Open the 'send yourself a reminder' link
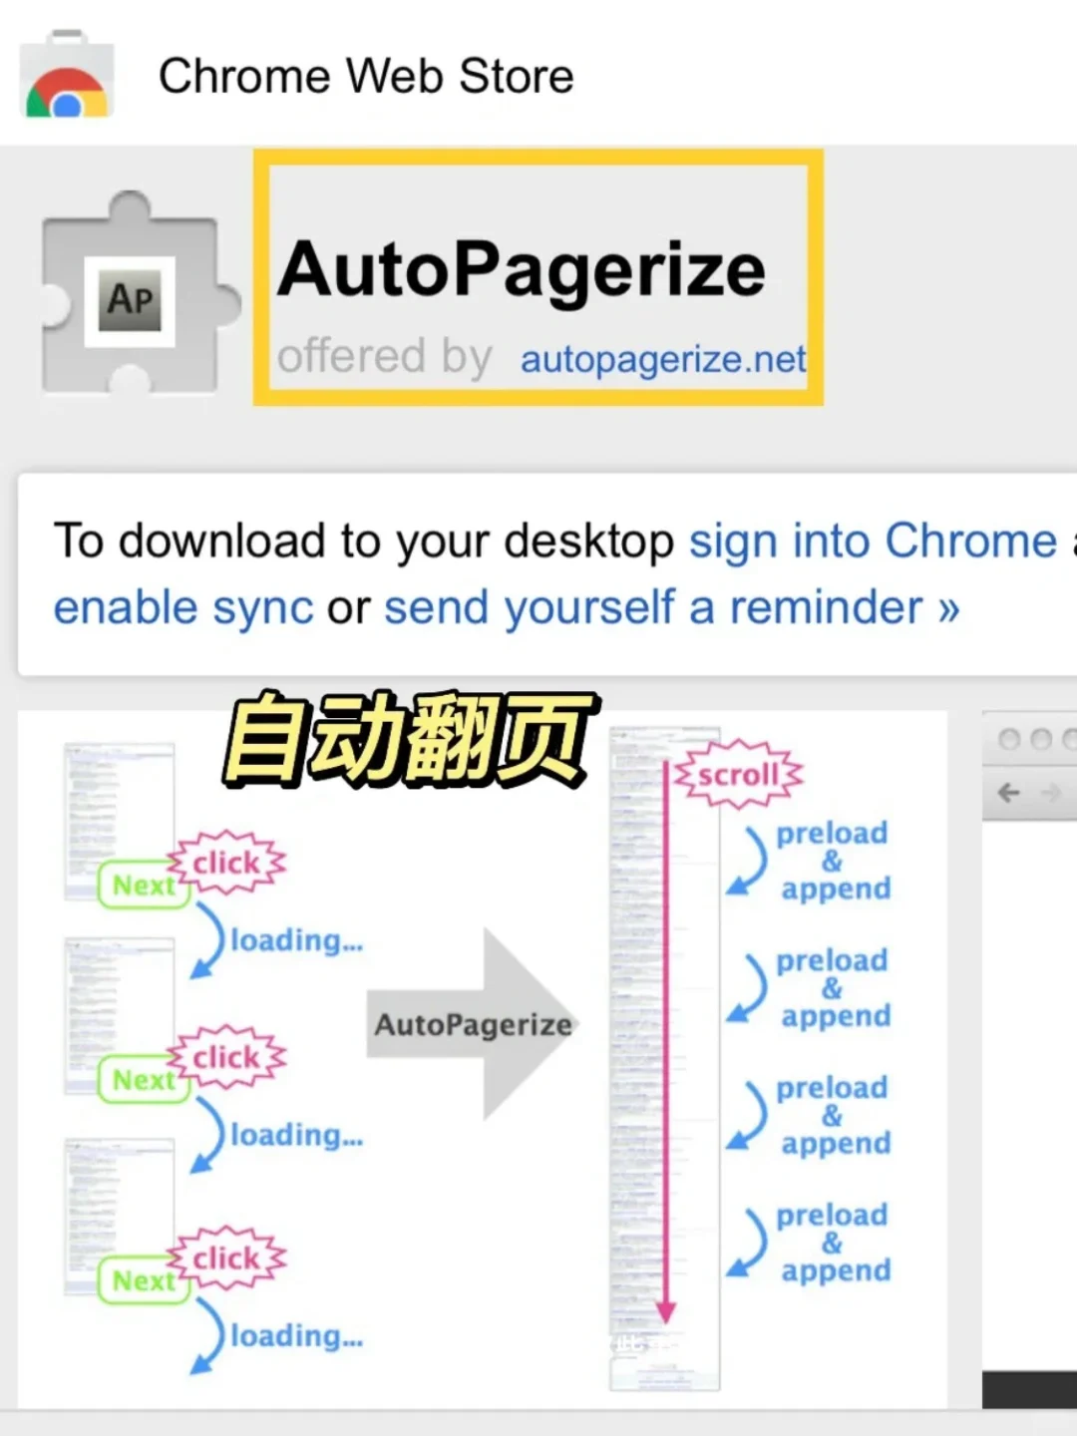1077x1436 pixels. (672, 607)
